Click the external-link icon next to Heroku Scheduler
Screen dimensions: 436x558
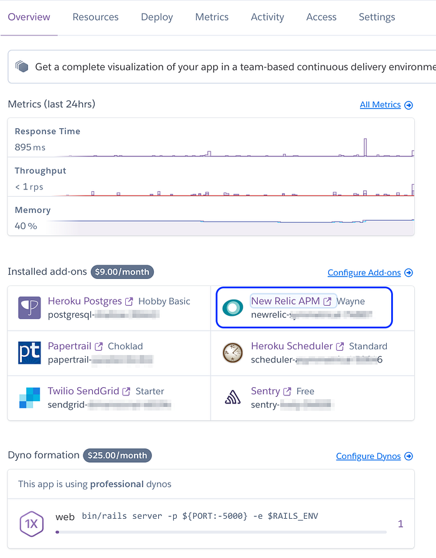point(340,346)
